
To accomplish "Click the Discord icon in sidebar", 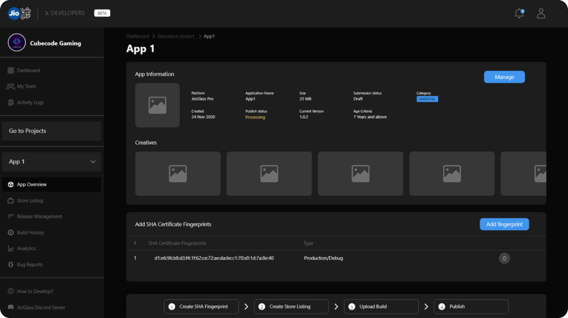I will pos(11,307).
